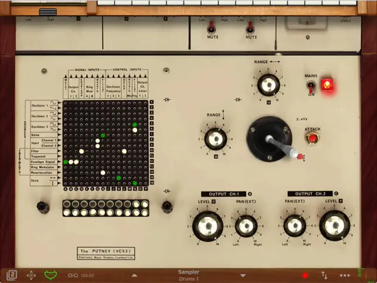377x283 pixels.
Task: Go to next preset with down arrow
Action: pyautogui.click(x=243, y=275)
